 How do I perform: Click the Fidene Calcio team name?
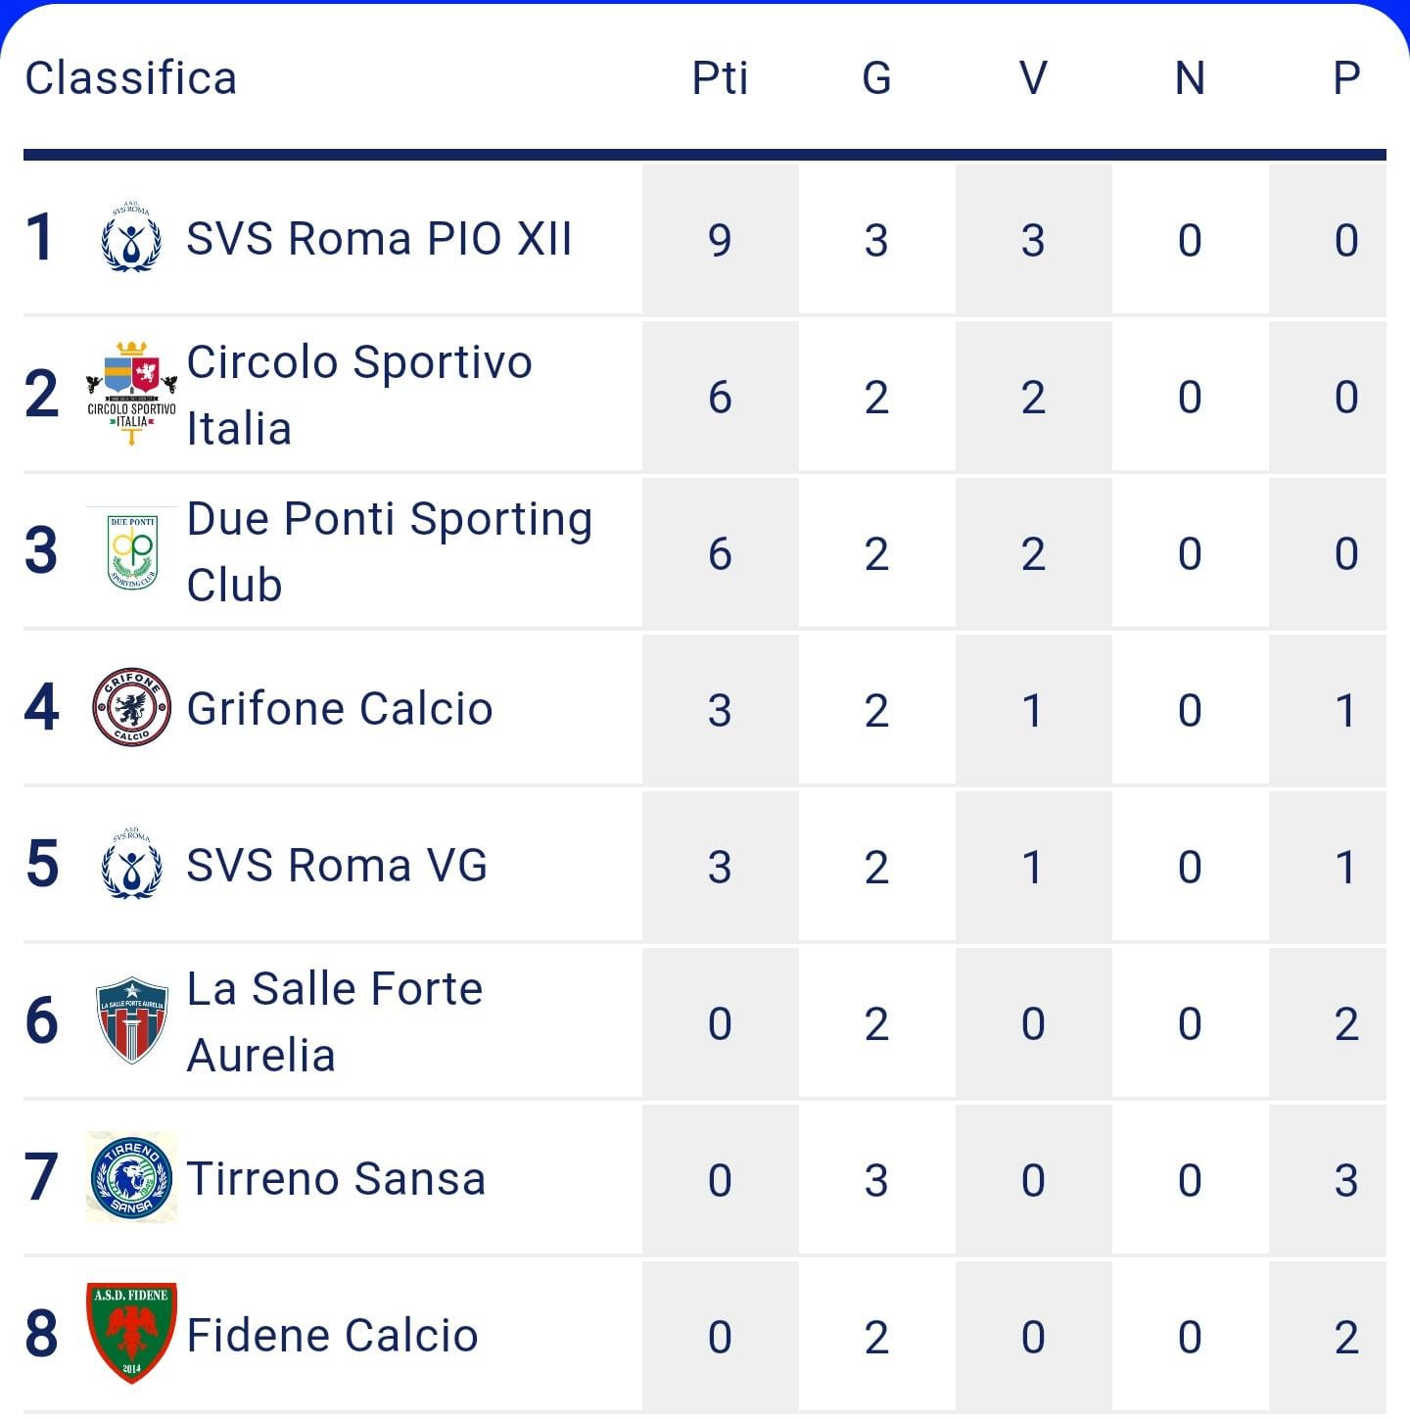click(x=332, y=1336)
